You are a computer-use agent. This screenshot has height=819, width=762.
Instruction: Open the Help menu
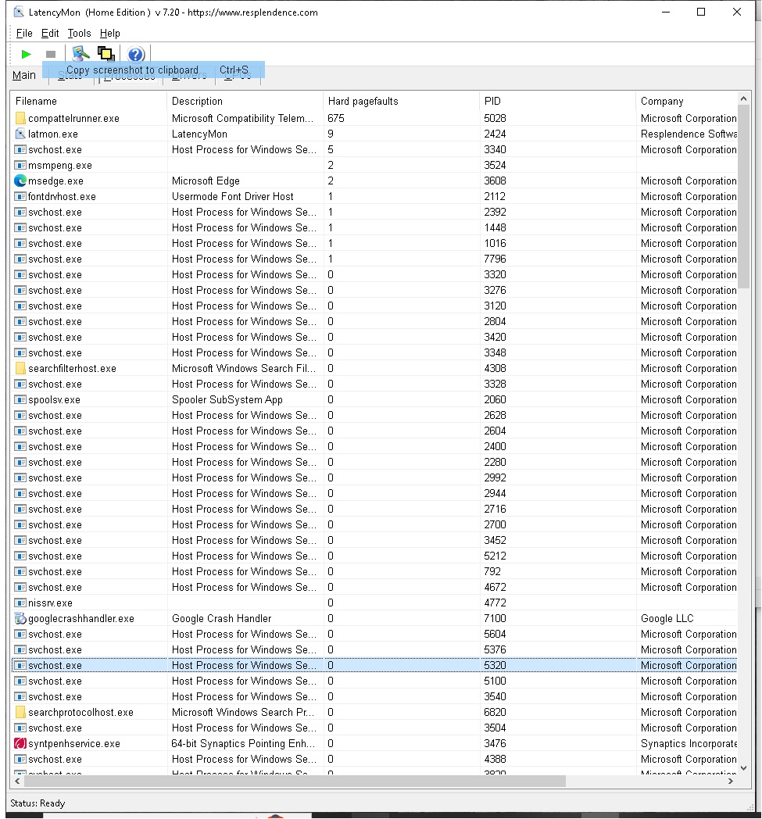[x=109, y=33]
